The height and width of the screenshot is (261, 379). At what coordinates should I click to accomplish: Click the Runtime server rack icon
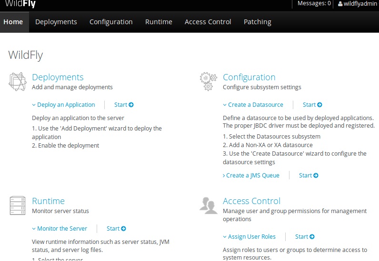click(18, 205)
